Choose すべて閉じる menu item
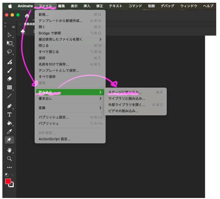The image size is (220, 199). tap(70, 52)
